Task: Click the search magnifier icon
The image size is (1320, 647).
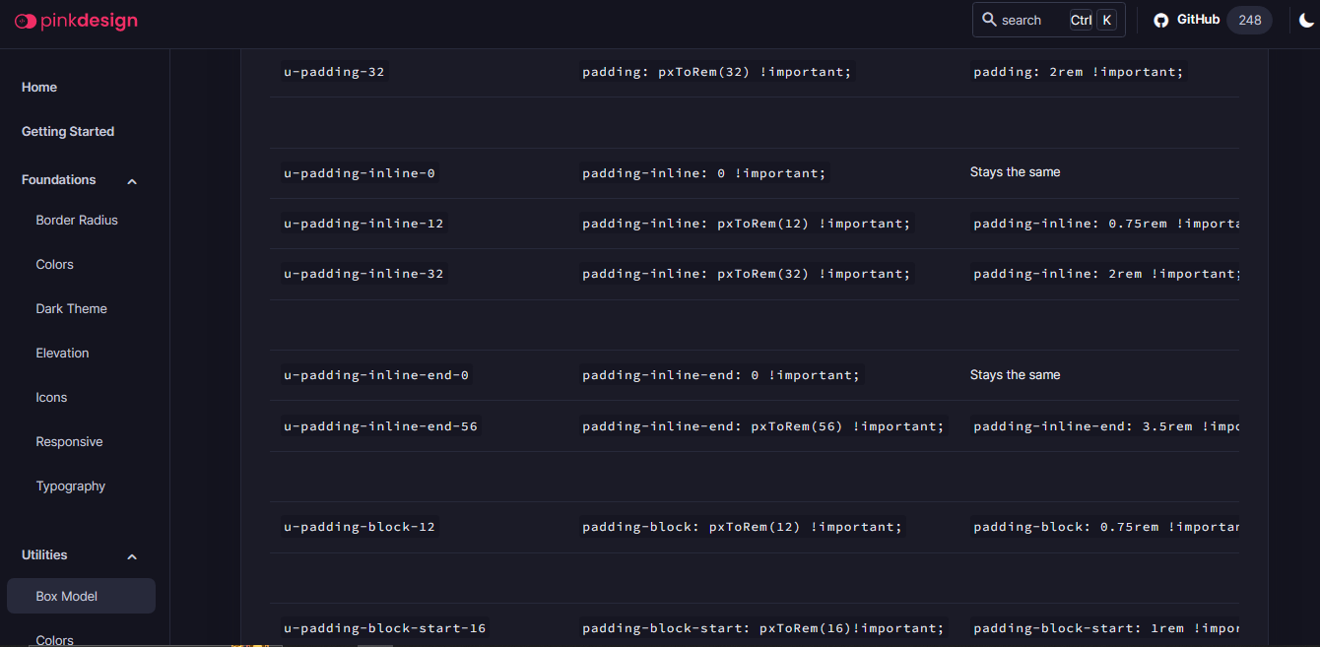Action: click(989, 20)
